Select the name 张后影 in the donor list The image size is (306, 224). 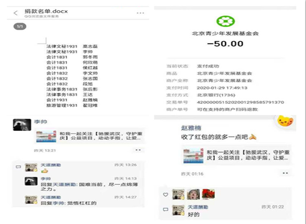pyautogui.click(x=90, y=89)
